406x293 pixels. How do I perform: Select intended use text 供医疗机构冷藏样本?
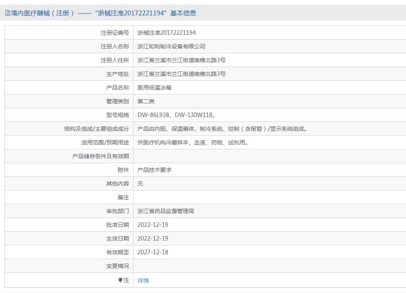192,142
